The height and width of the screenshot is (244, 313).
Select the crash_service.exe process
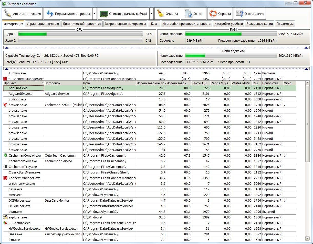[x=22, y=184]
